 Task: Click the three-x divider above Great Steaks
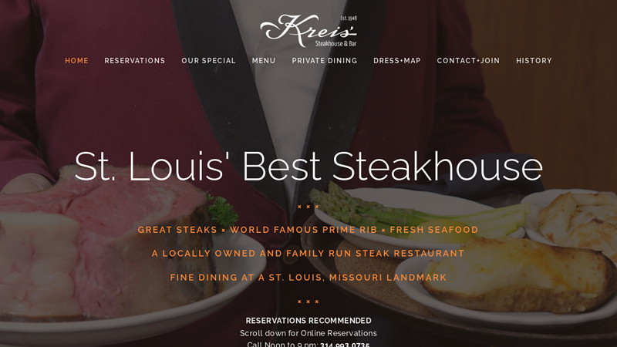(x=308, y=207)
